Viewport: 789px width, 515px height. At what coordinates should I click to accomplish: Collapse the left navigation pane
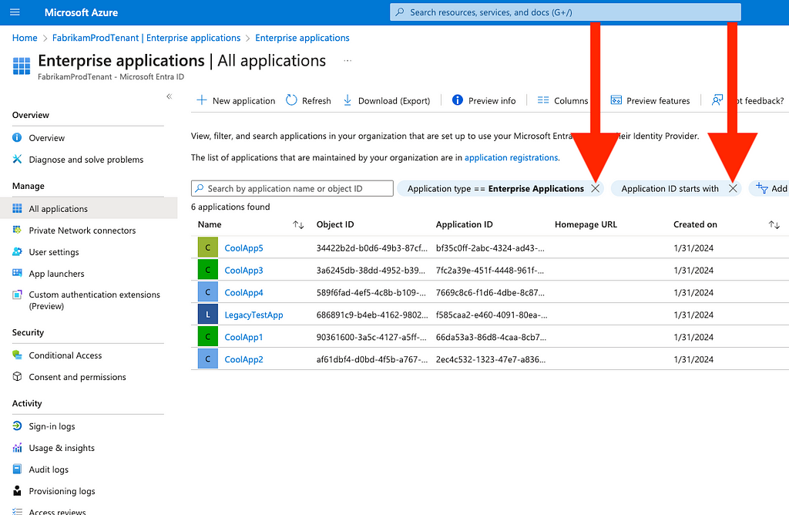click(169, 96)
